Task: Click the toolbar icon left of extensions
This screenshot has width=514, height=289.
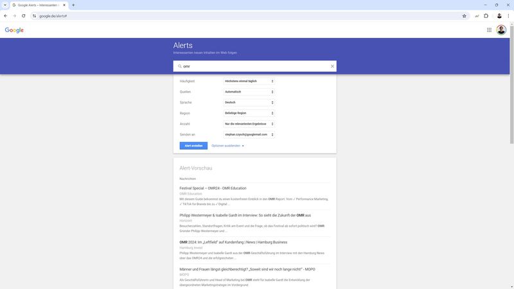Action: point(477,15)
